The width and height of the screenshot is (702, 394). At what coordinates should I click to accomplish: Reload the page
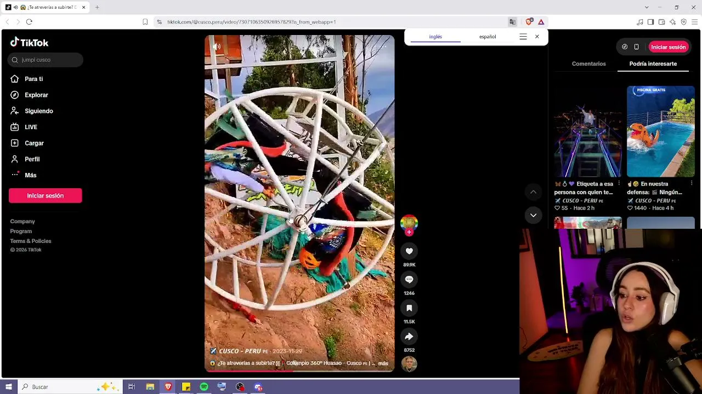pos(29,22)
